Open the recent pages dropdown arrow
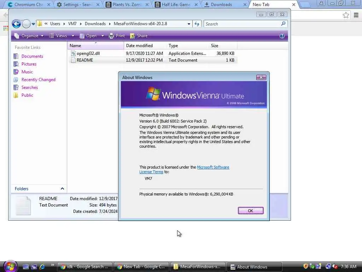Viewport: 362px width, 272px height. tap(33, 24)
